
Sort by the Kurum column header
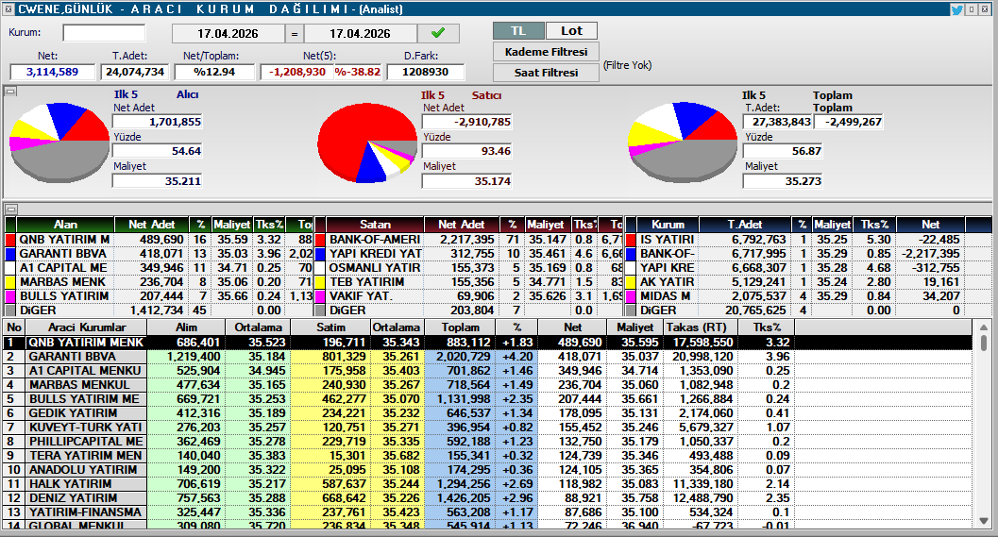click(x=668, y=225)
